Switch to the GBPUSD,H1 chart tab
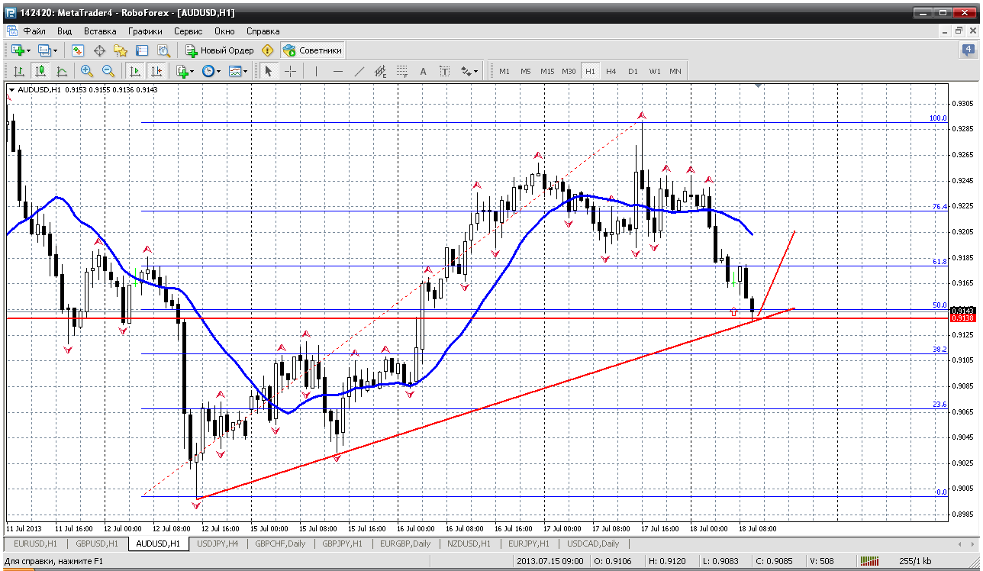This screenshot has height=571, width=983. tap(96, 544)
